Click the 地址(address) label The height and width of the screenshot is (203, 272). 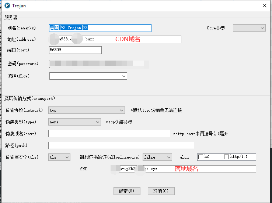21,39
